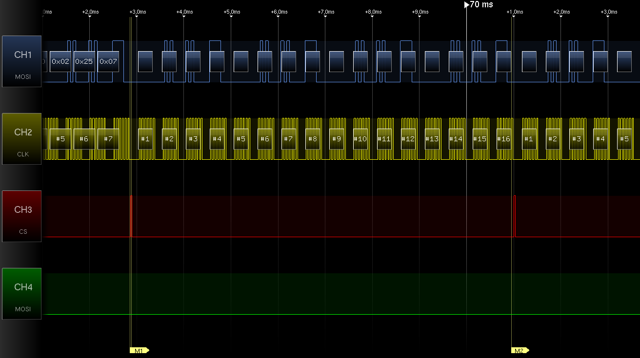Click the 70 ms time marker

[479, 4]
